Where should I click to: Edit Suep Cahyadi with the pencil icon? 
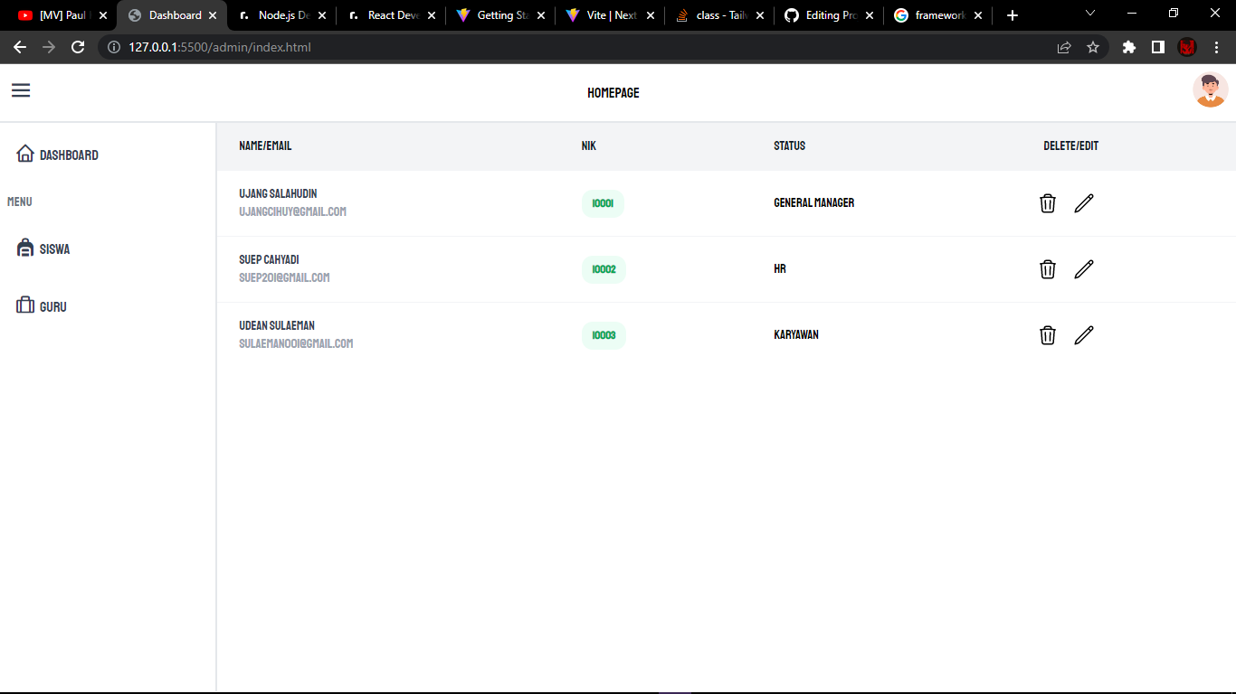click(1083, 268)
